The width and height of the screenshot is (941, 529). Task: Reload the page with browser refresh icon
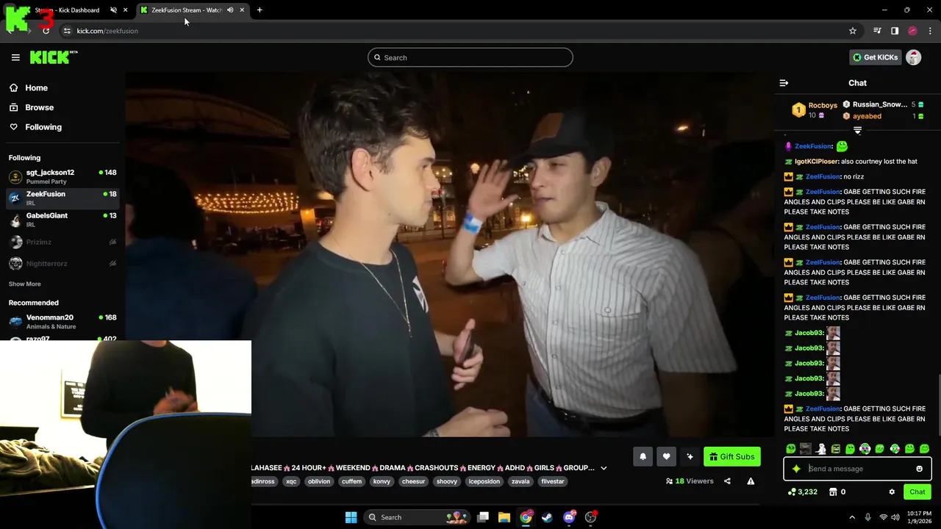point(46,31)
